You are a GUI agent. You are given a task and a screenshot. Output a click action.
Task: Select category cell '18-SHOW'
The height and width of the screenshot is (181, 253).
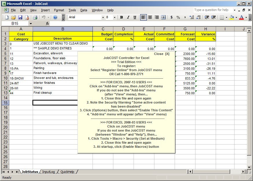click(21, 78)
